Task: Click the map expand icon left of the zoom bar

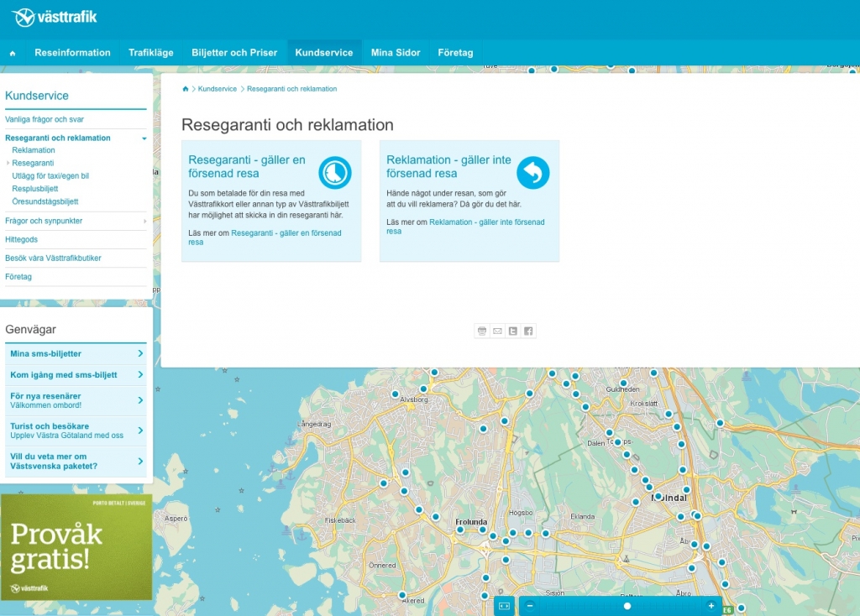Action: click(504, 606)
